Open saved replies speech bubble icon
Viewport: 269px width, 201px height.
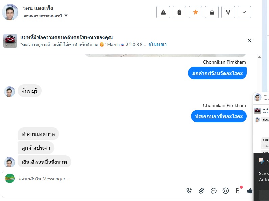214,191
